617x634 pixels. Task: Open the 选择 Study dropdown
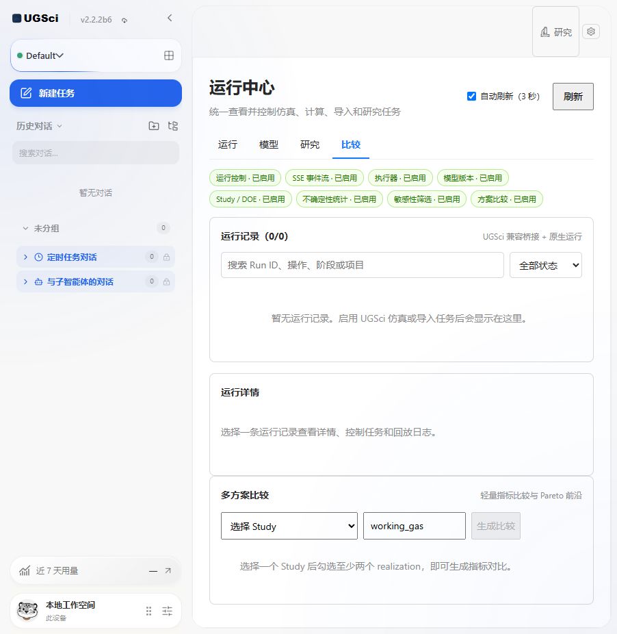pyautogui.click(x=289, y=526)
